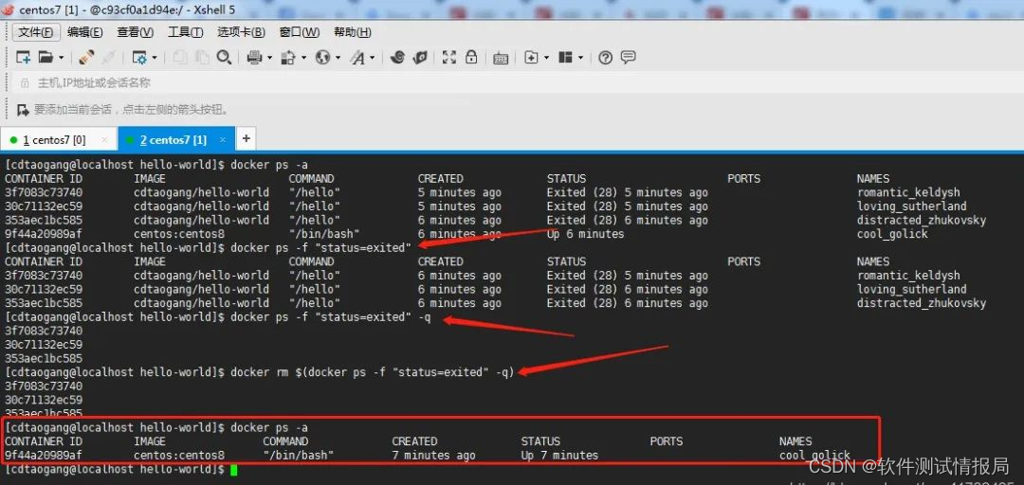Click the feedback speech bubble icon
Viewport: 1024px width, 485px height.
tap(629, 58)
